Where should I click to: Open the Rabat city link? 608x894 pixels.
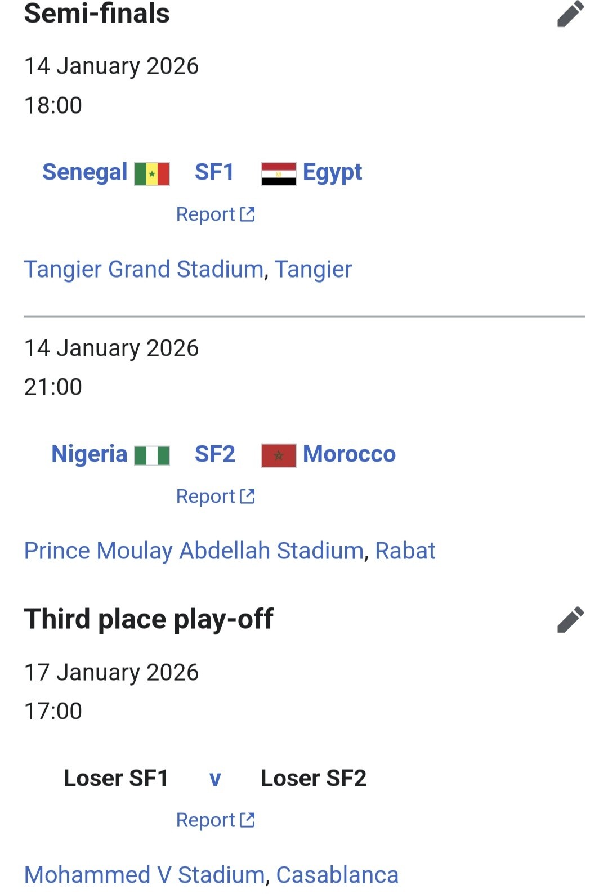pyautogui.click(x=405, y=551)
